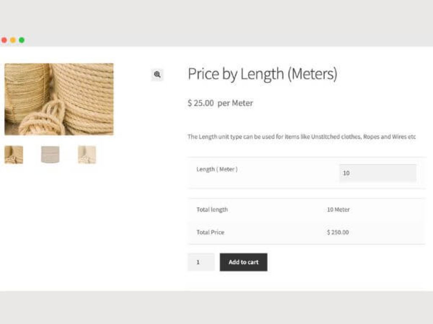Click the Price by Length (Meters) product title
This screenshot has width=433, height=324.
pyautogui.click(x=263, y=74)
